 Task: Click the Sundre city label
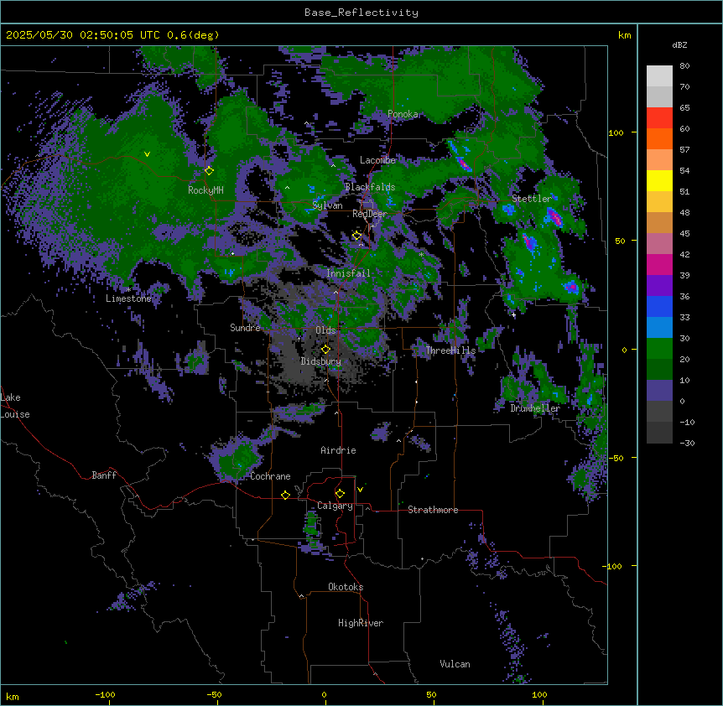[245, 328]
